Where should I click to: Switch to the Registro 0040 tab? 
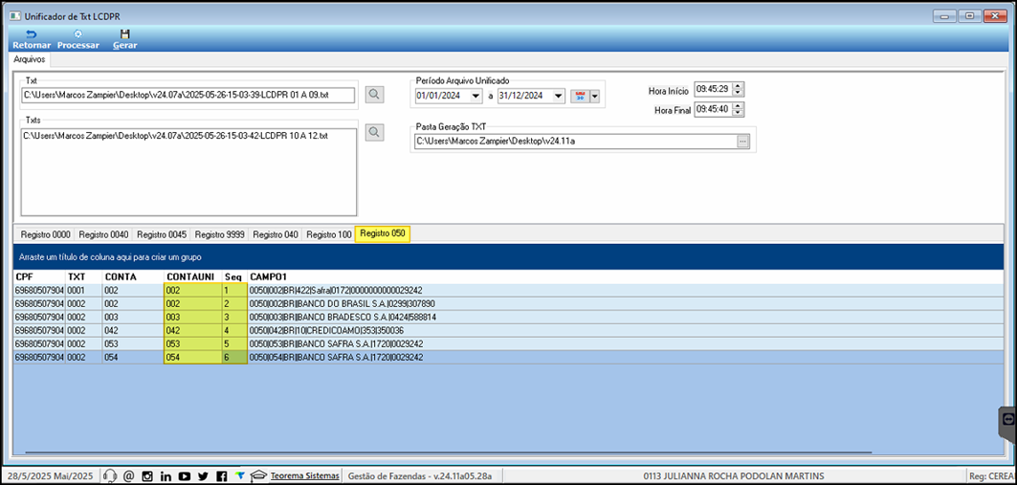[102, 234]
